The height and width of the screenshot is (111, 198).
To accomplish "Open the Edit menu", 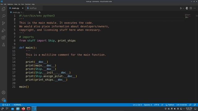I will (5, 4).
